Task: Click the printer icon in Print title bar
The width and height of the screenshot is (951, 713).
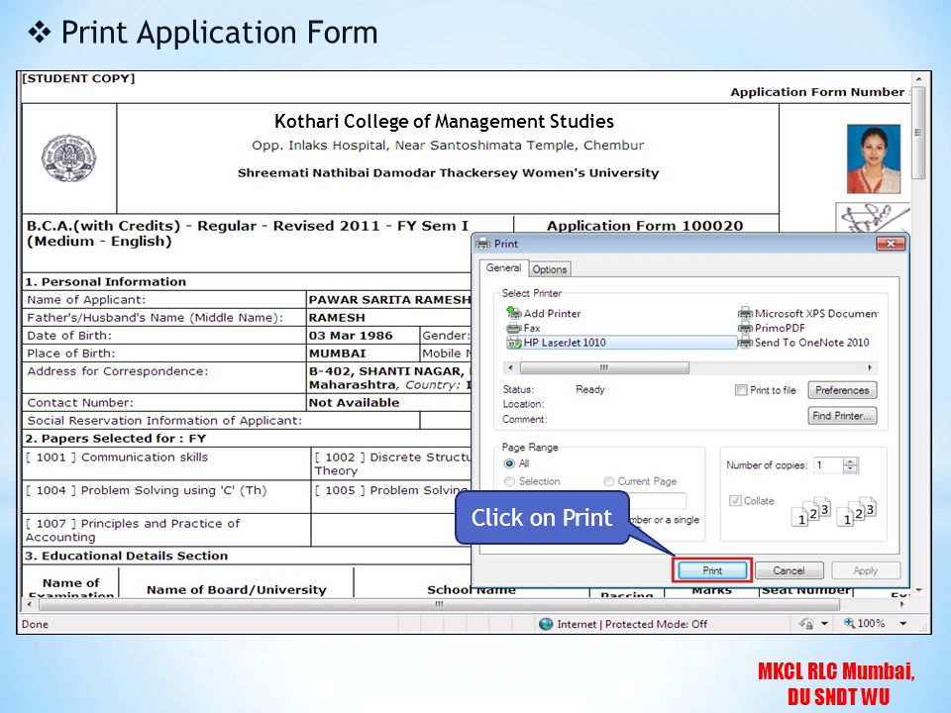Action: [x=483, y=244]
